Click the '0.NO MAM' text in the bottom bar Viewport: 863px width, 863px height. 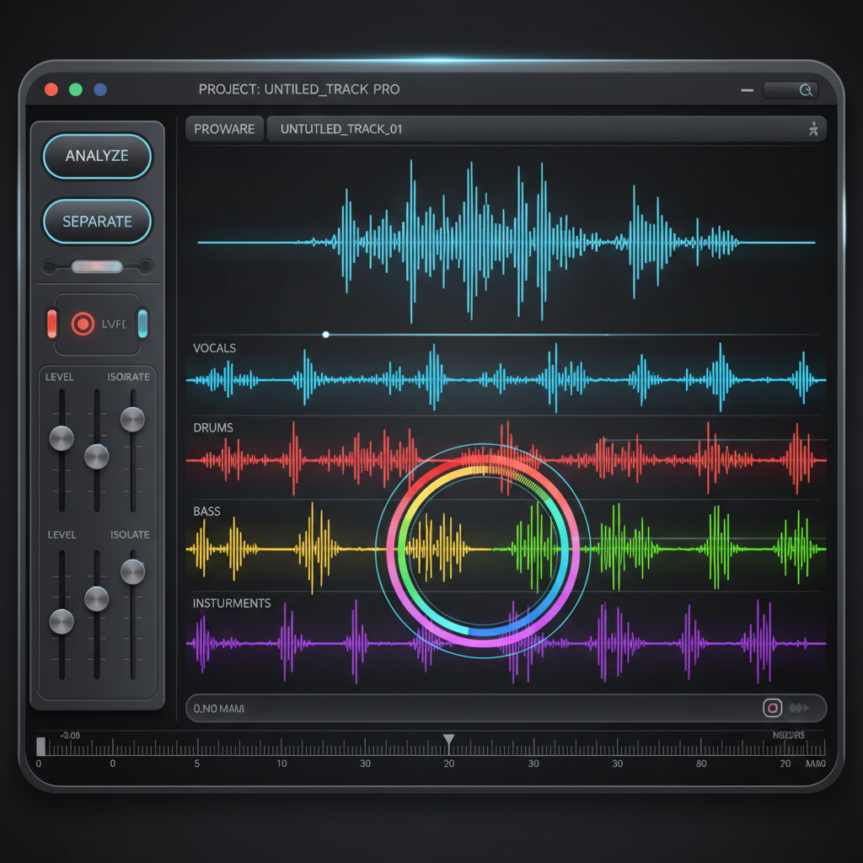(219, 709)
